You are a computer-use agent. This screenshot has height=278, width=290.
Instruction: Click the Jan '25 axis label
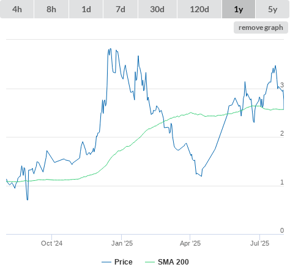tap(122, 243)
